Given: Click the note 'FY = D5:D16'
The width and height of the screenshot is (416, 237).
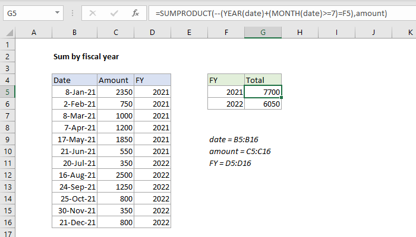Looking at the screenshot, I should pyautogui.click(x=230, y=163).
